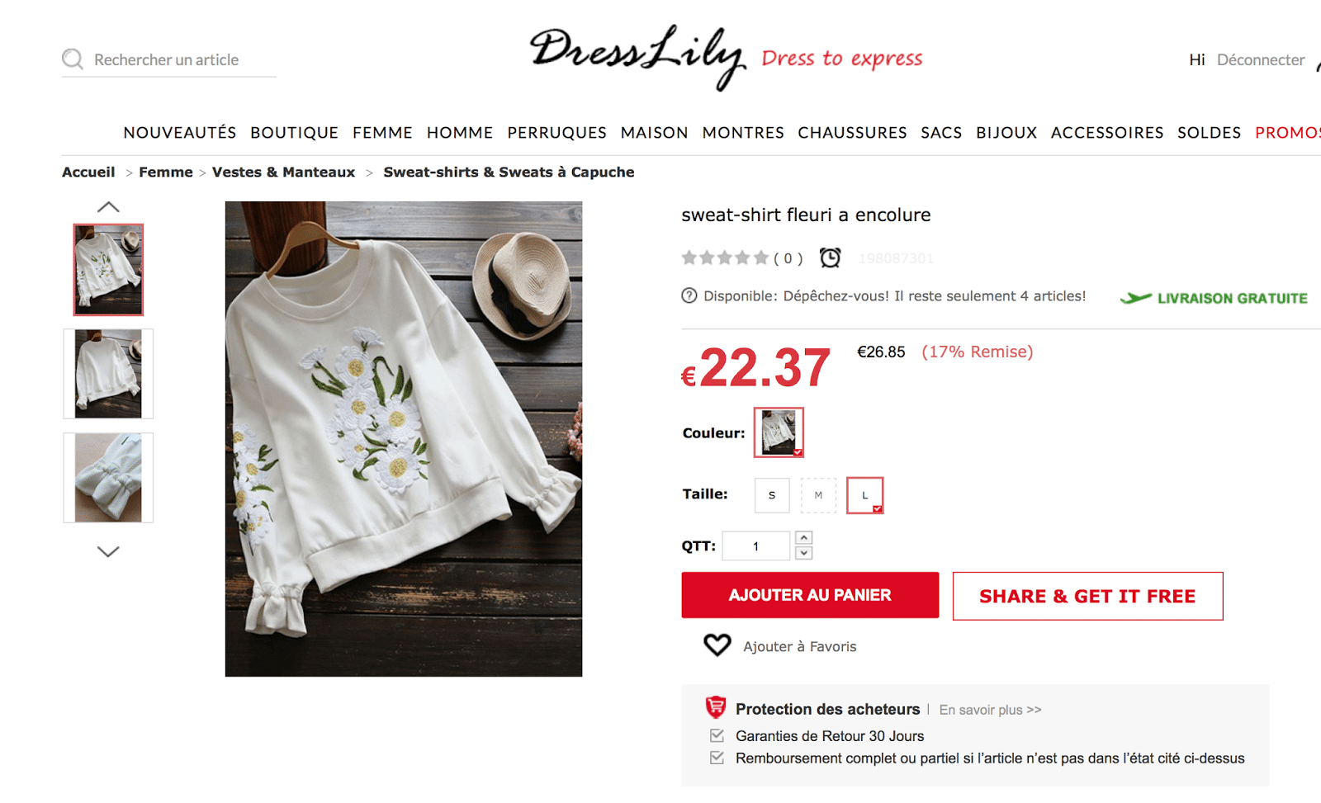
Task: Select size L option
Action: [x=864, y=495]
